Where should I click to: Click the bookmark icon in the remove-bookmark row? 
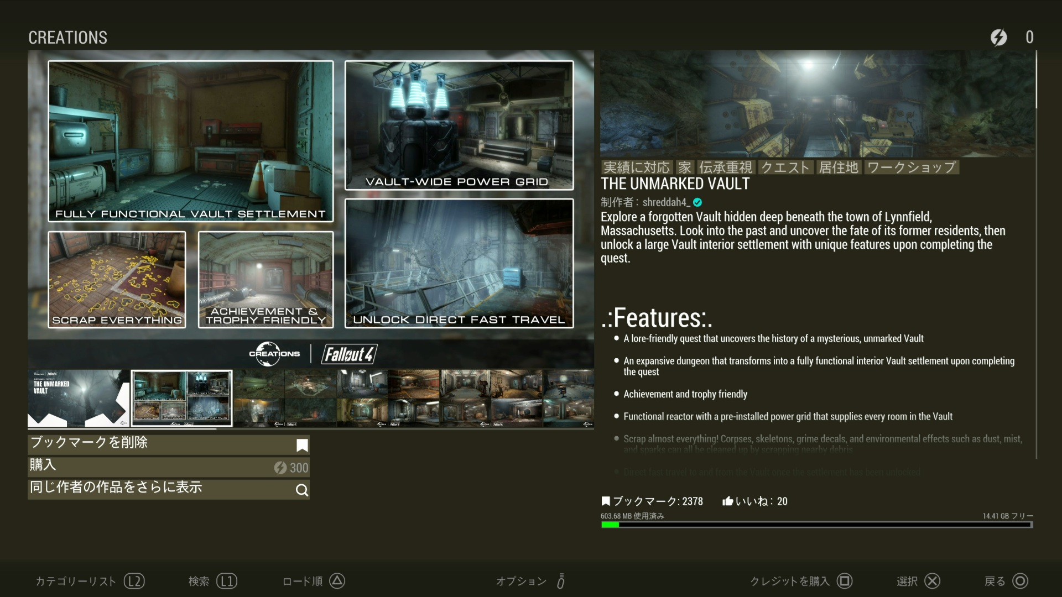click(x=302, y=445)
